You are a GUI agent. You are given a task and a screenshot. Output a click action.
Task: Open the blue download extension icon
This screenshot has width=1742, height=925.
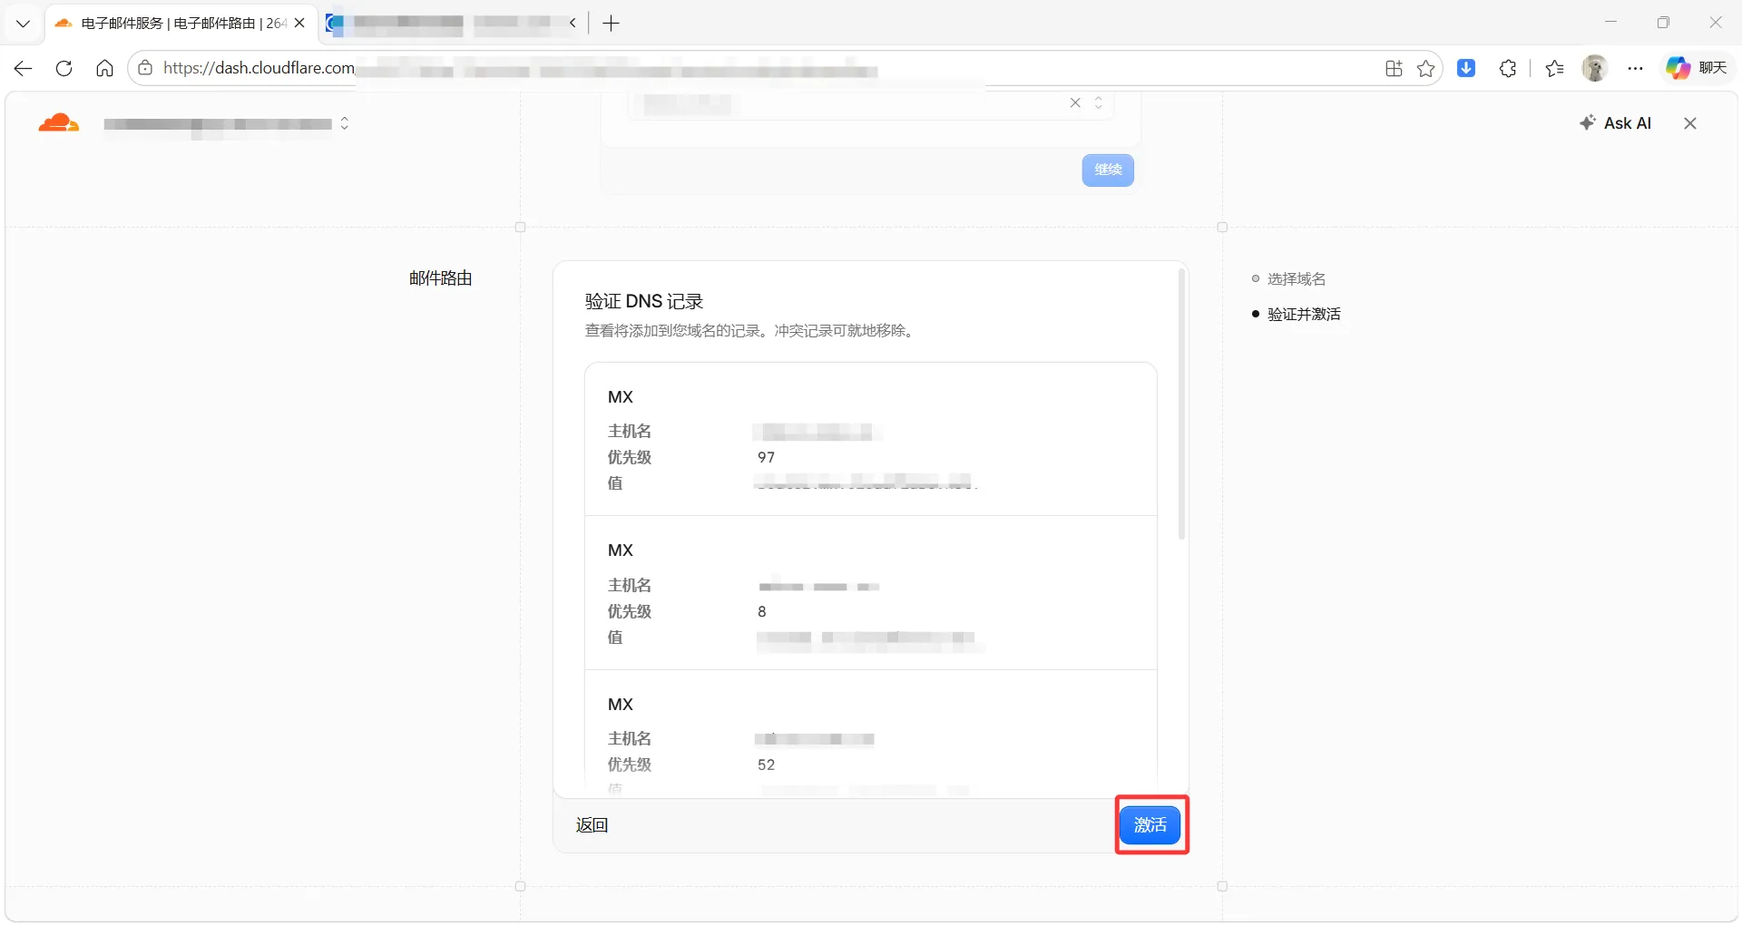[x=1466, y=68]
